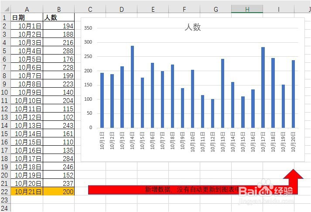Screen dimensions: 311x212
Task: Select row 1 header
Action: pyautogui.click(x=5, y=17)
